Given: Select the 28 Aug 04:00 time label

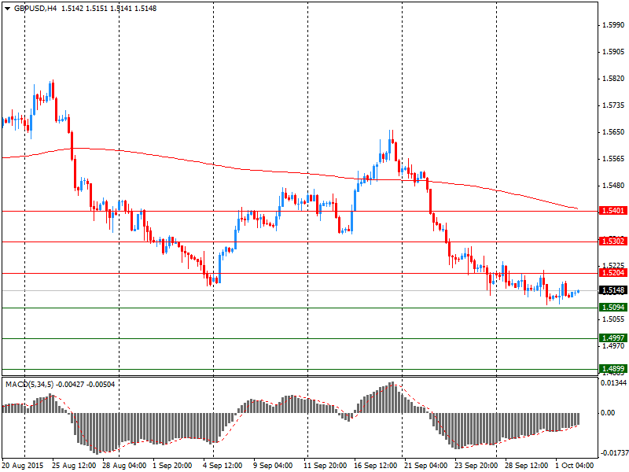Looking at the screenshot, I should click(x=124, y=466).
